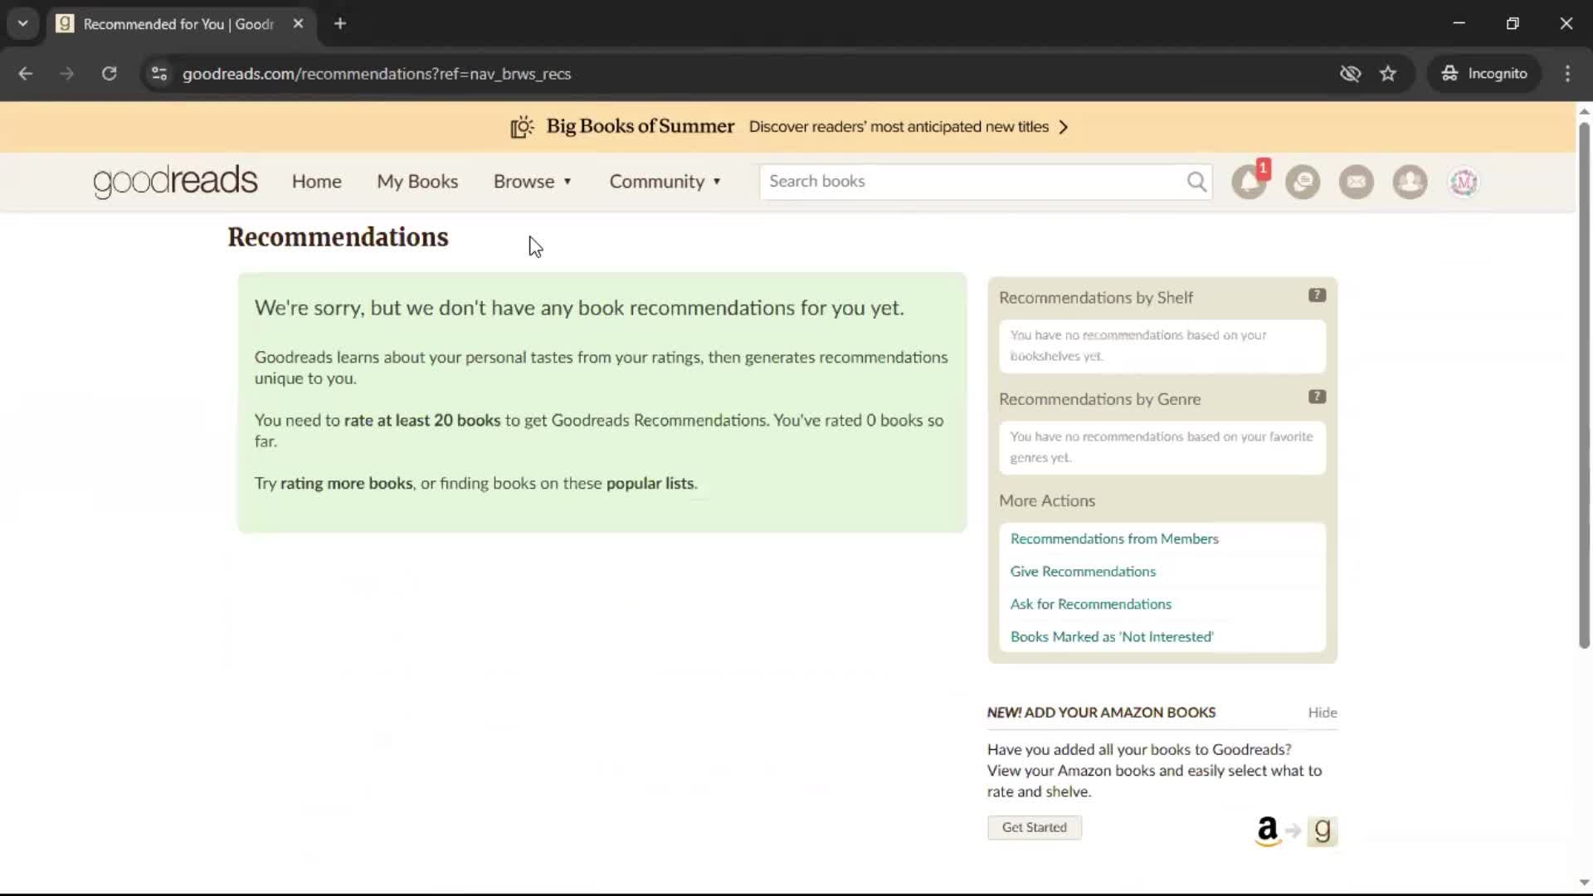Open Give Recommendations link
The width and height of the screenshot is (1593, 896).
1083,572
